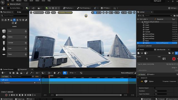The width and height of the screenshot is (178, 100).
Task: Click the Outliner search field
Action: click(157, 16)
